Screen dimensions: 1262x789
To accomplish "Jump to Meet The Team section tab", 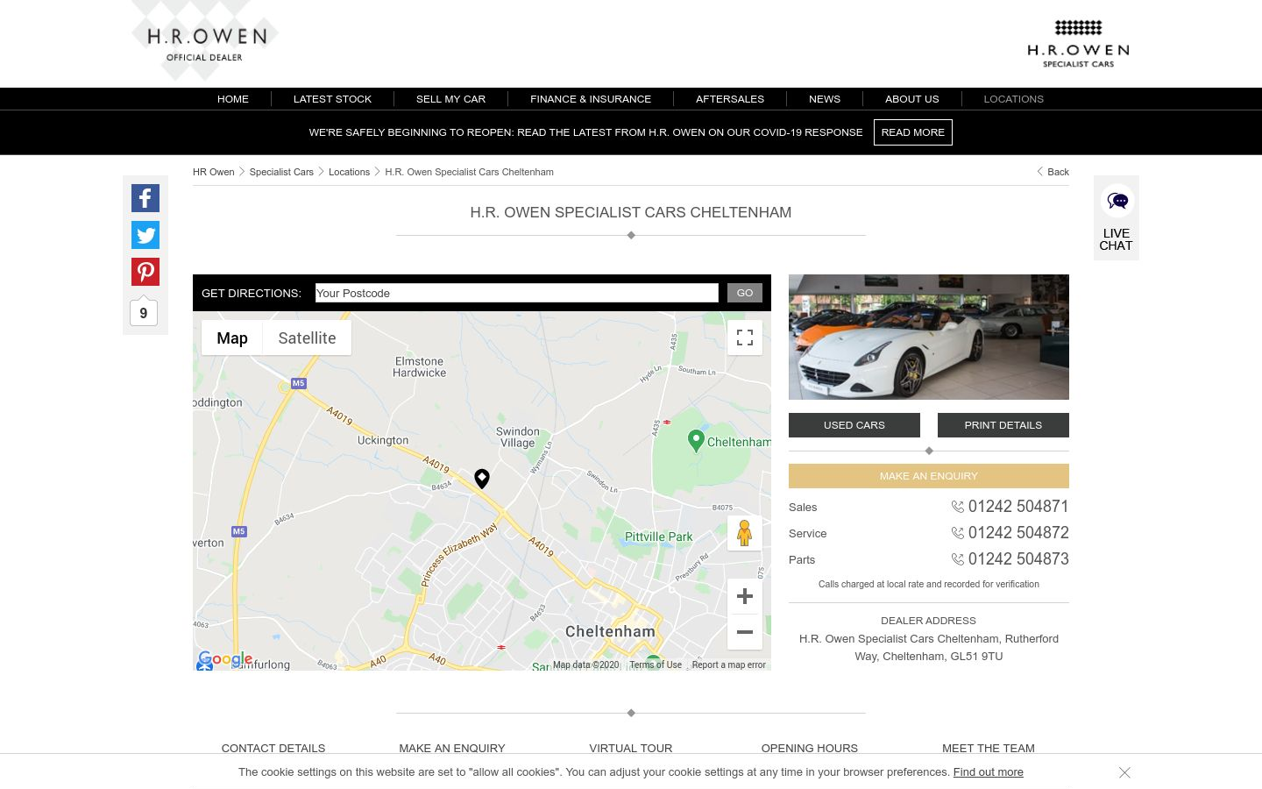I will pyautogui.click(x=989, y=748).
